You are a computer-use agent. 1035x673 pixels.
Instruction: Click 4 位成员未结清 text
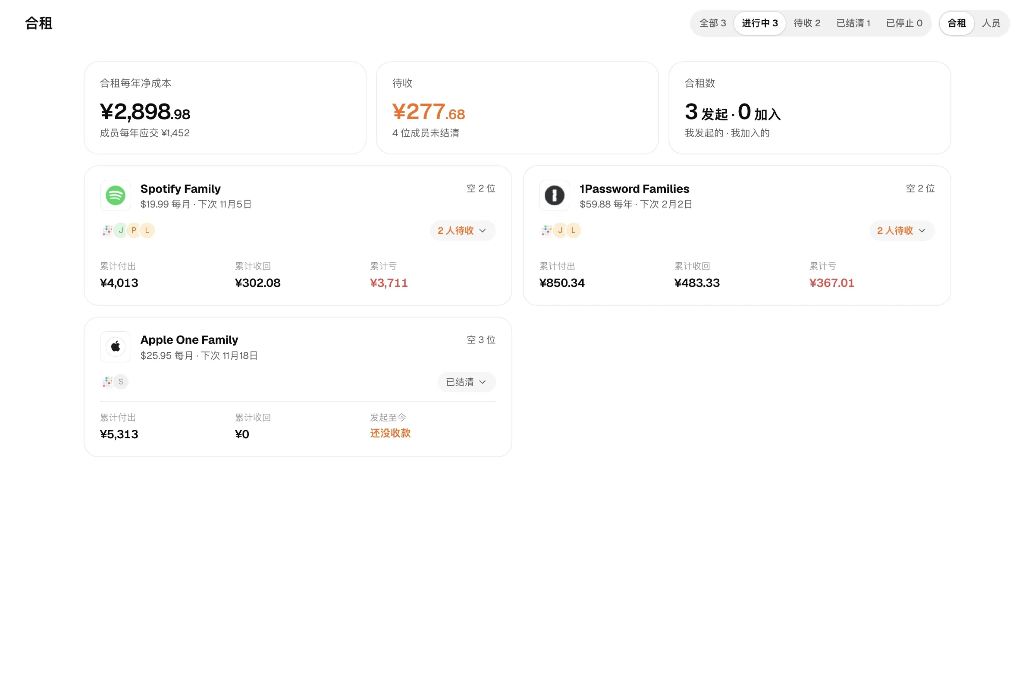[426, 133]
